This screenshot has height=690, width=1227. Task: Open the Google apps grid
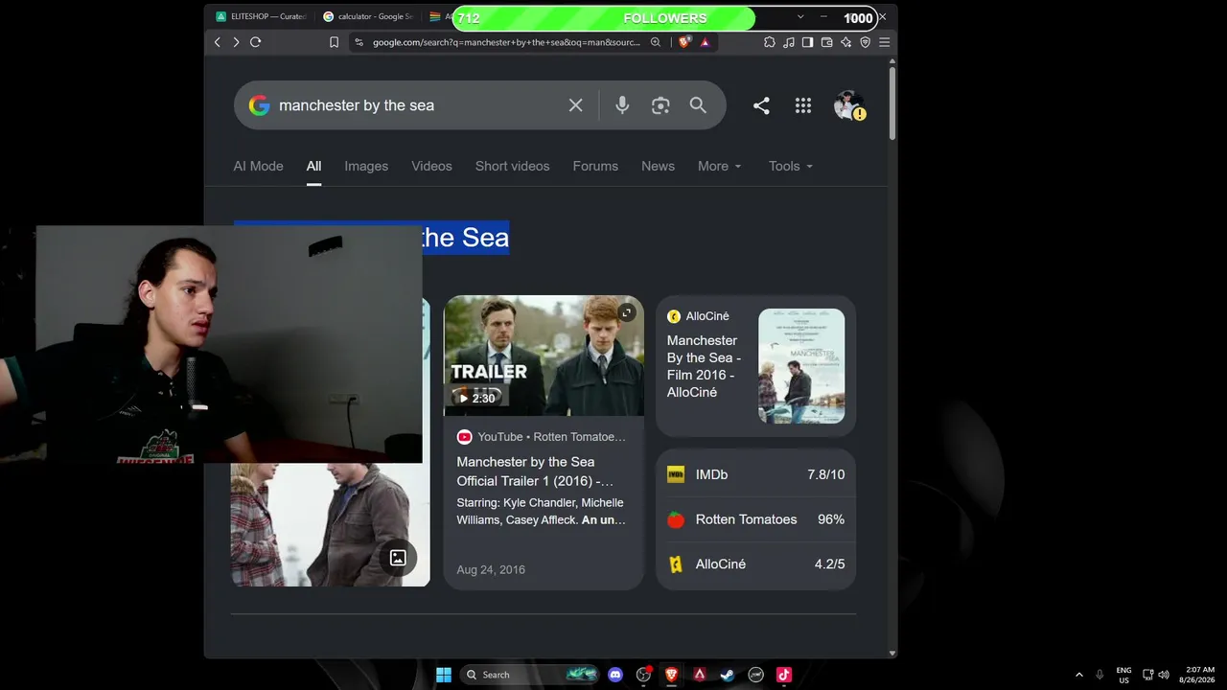pyautogui.click(x=803, y=106)
